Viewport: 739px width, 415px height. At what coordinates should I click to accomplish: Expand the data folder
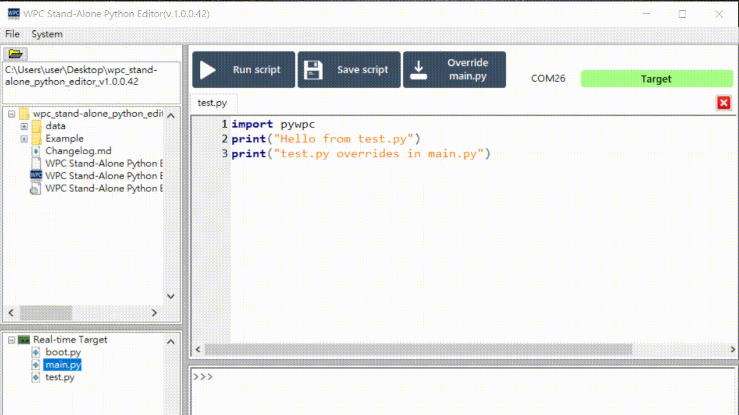pyautogui.click(x=24, y=126)
